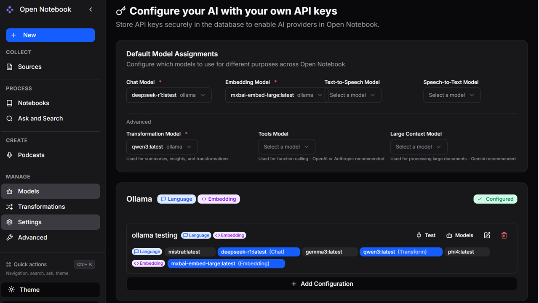The height and width of the screenshot is (303, 539).
Task: Click the Ask and Search magnifier icon
Action: tap(10, 119)
